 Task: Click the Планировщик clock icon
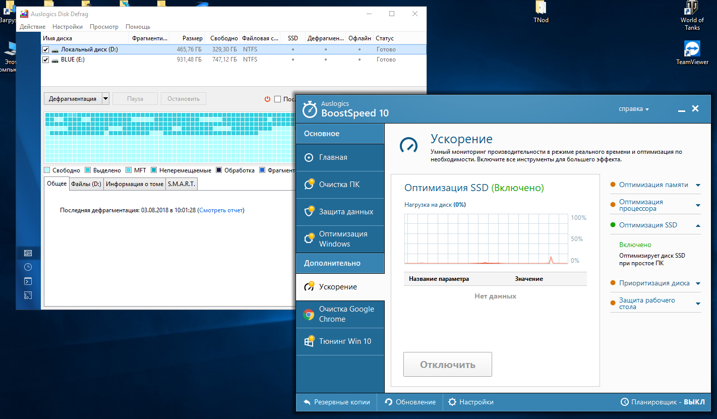tap(625, 402)
